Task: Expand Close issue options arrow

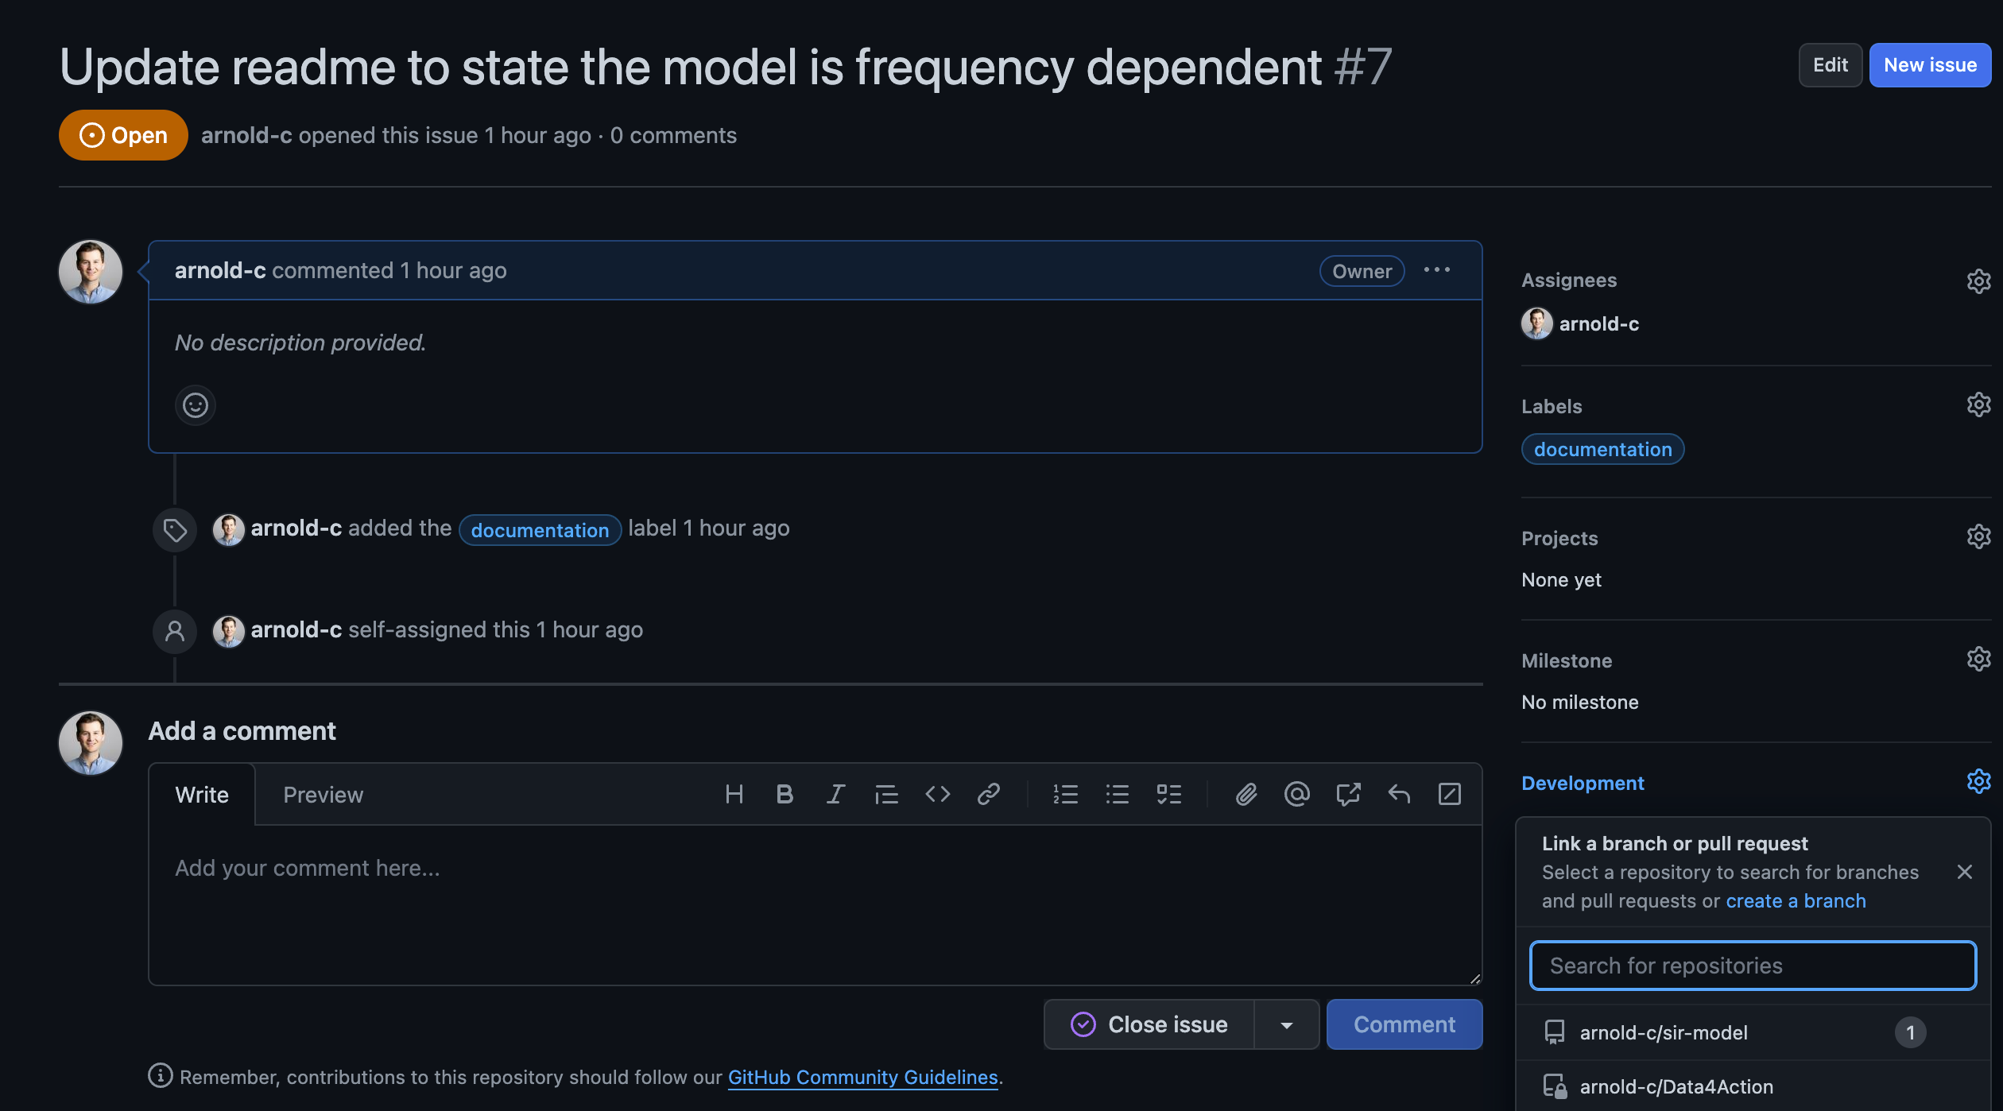Action: (x=1287, y=1025)
